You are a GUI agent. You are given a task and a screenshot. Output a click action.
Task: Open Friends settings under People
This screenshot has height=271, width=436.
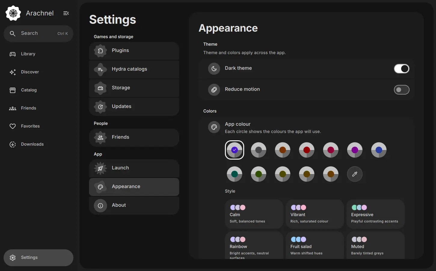134,137
